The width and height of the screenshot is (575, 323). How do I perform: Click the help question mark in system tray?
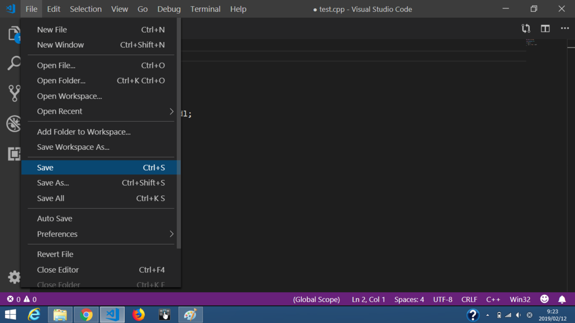[473, 315]
